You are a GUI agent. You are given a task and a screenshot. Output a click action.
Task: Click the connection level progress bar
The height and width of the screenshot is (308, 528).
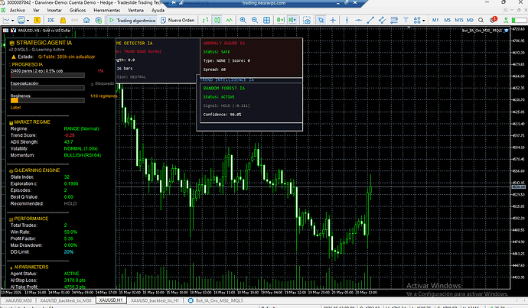coord(519,21)
